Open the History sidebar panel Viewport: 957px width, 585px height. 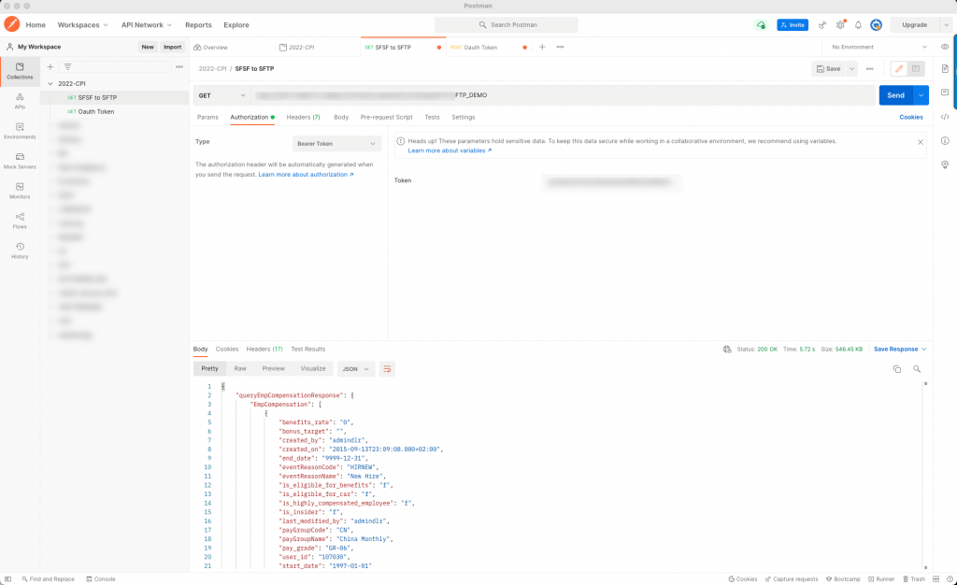tap(20, 250)
